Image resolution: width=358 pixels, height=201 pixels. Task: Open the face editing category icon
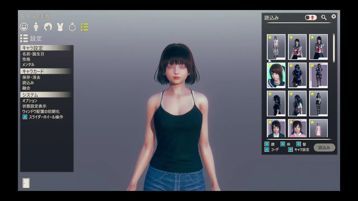click(24, 27)
